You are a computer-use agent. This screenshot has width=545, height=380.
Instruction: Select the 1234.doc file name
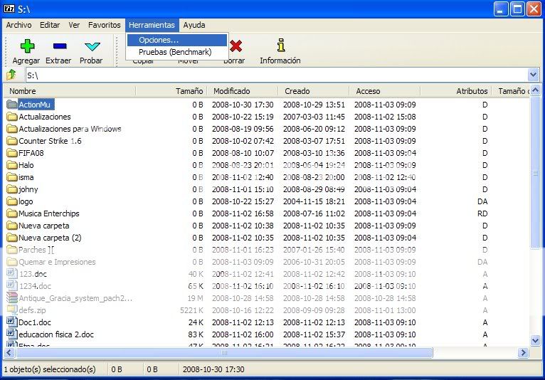[x=35, y=286]
